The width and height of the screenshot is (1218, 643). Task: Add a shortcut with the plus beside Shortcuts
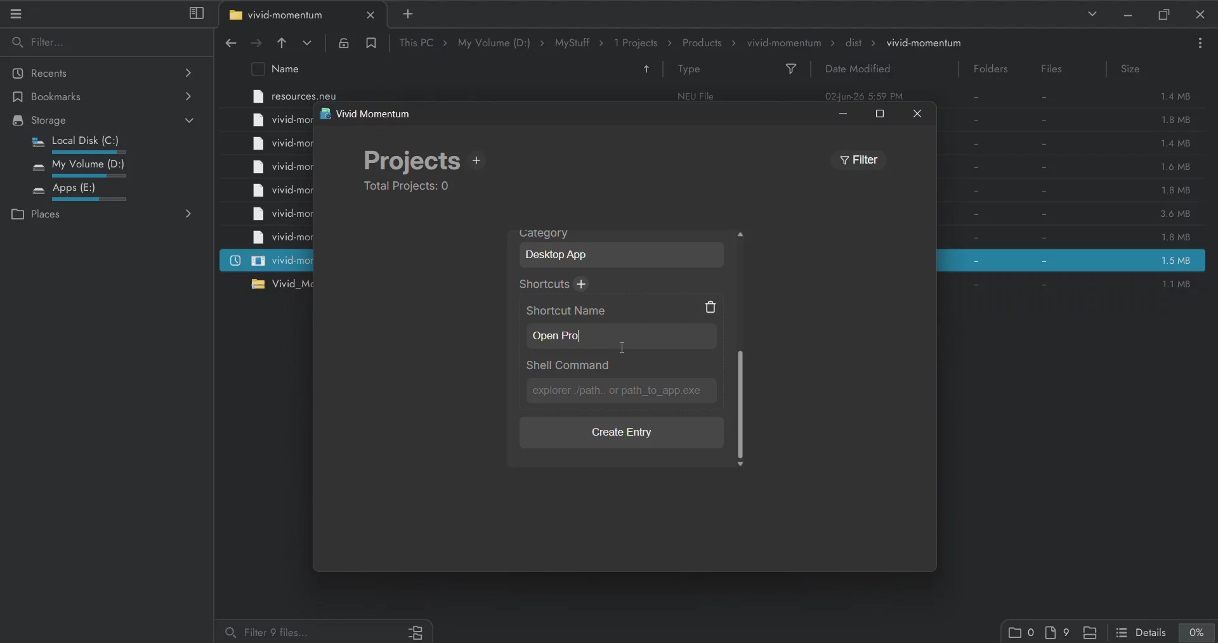coord(582,284)
